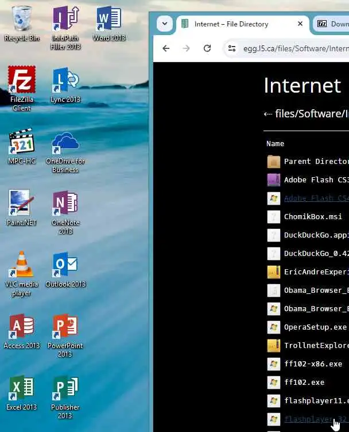Open Lync 2013 desktop shortcut
Image resolution: width=349 pixels, height=432 pixels.
[x=65, y=85]
